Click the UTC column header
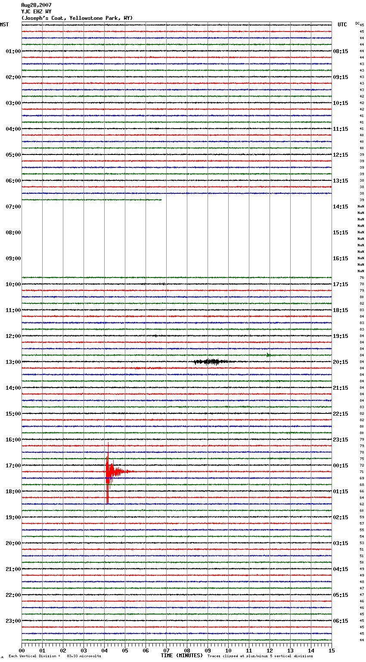Screen dimensions: 366x662 pos(342,25)
